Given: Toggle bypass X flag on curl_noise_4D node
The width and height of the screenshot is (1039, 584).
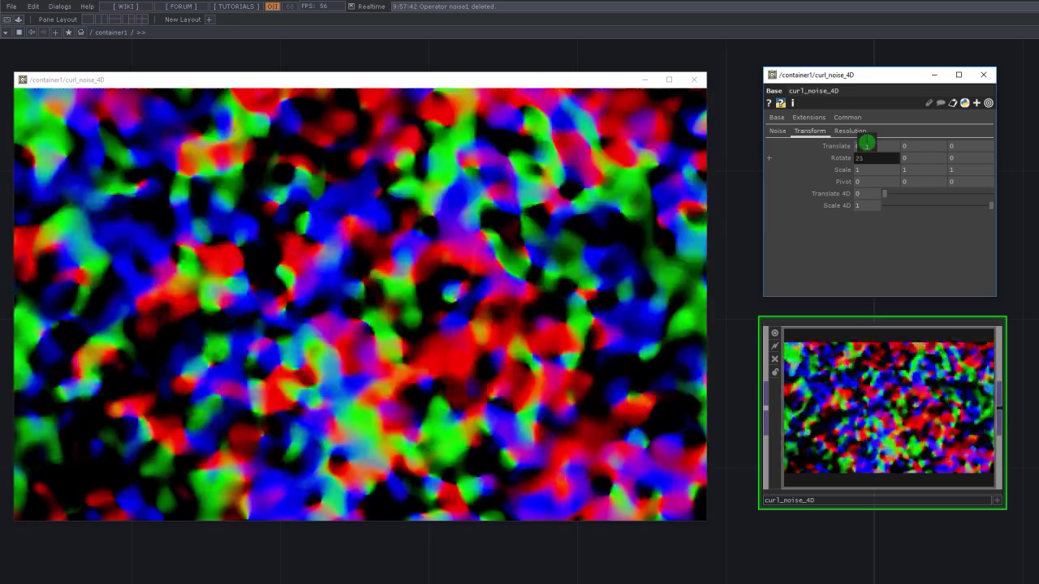Looking at the screenshot, I should (774, 359).
